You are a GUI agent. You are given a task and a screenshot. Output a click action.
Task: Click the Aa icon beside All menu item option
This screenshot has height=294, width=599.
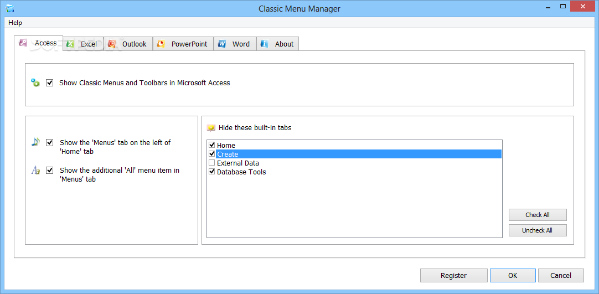[35, 171]
